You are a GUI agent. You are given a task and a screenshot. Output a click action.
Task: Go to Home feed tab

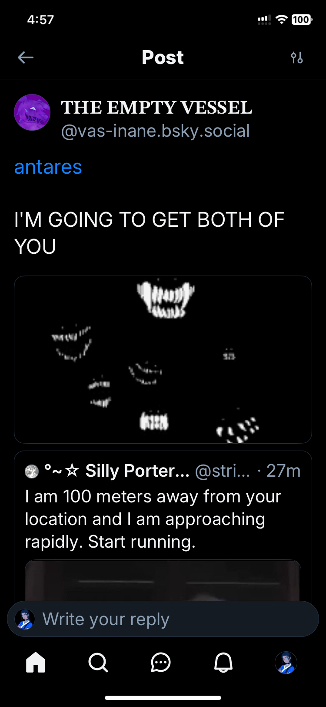pos(36,663)
